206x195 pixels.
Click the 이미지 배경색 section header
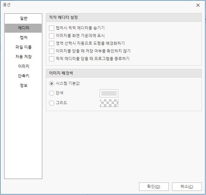124,73
